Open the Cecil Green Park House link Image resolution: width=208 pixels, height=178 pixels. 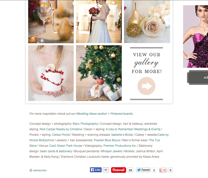pos(66,146)
